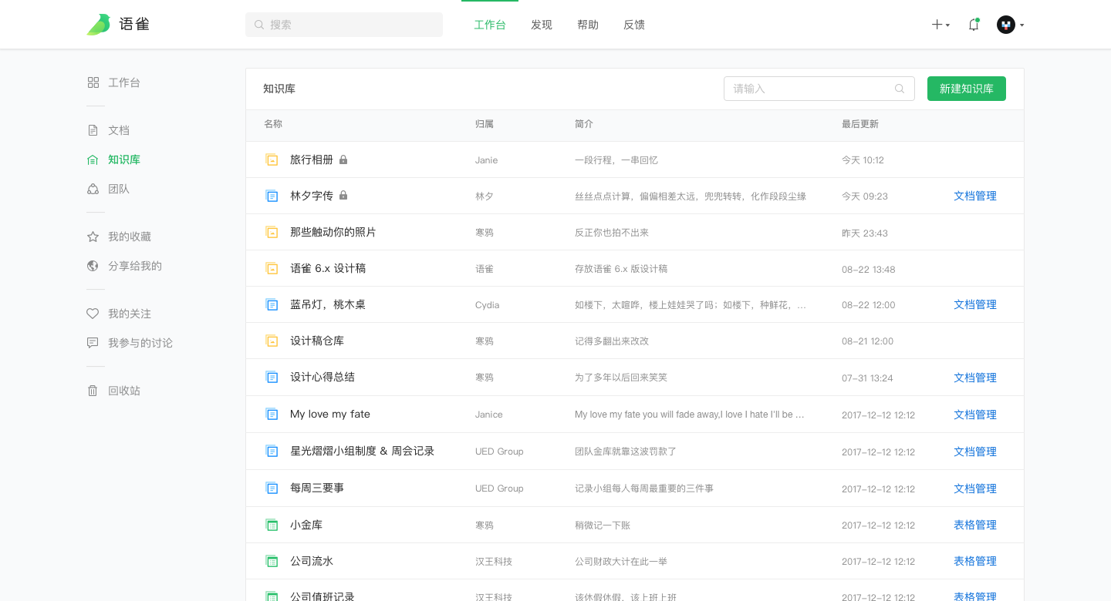Click the magnifier icon in knowledge base filter
1111x601 pixels.
point(900,89)
